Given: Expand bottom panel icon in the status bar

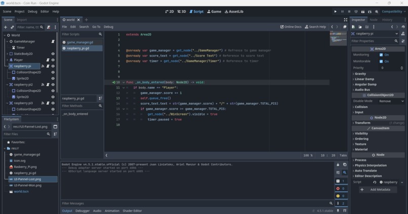Looking at the screenshot, I should click(345, 211).
